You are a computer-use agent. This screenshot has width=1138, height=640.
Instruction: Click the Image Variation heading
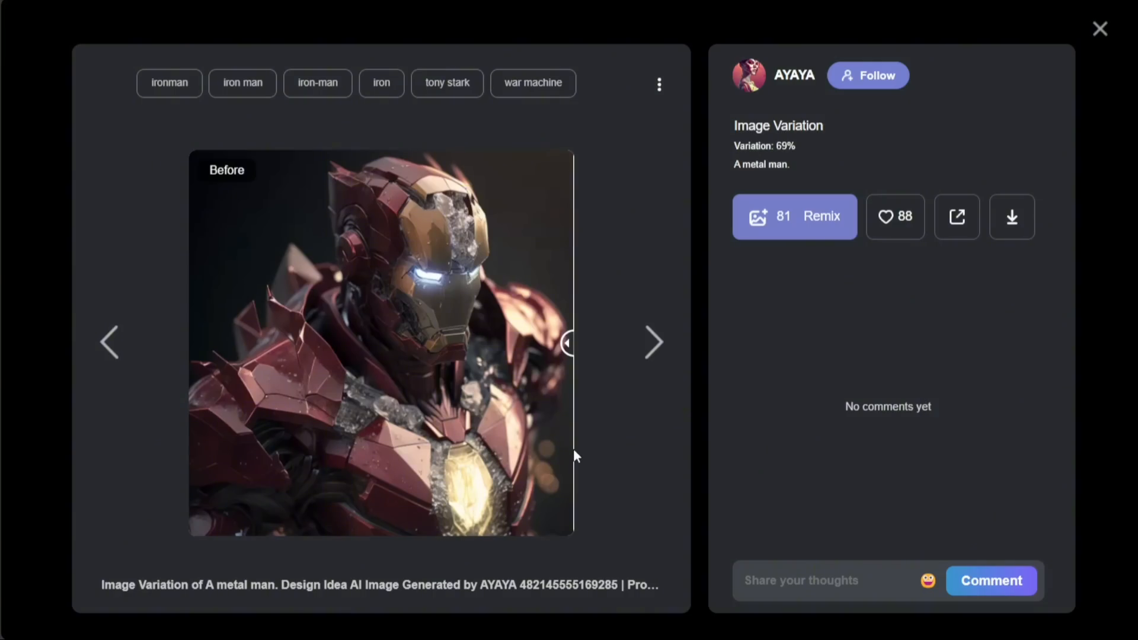[778, 126]
